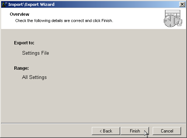
Task: Select the 'Settings File' value text
Action: click(x=35, y=53)
